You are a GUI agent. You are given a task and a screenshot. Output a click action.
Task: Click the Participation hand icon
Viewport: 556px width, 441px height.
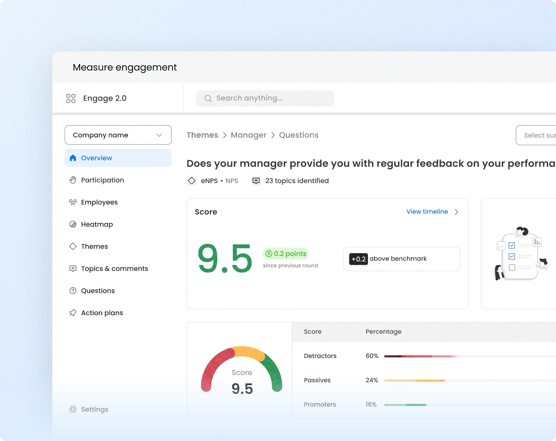click(x=73, y=180)
